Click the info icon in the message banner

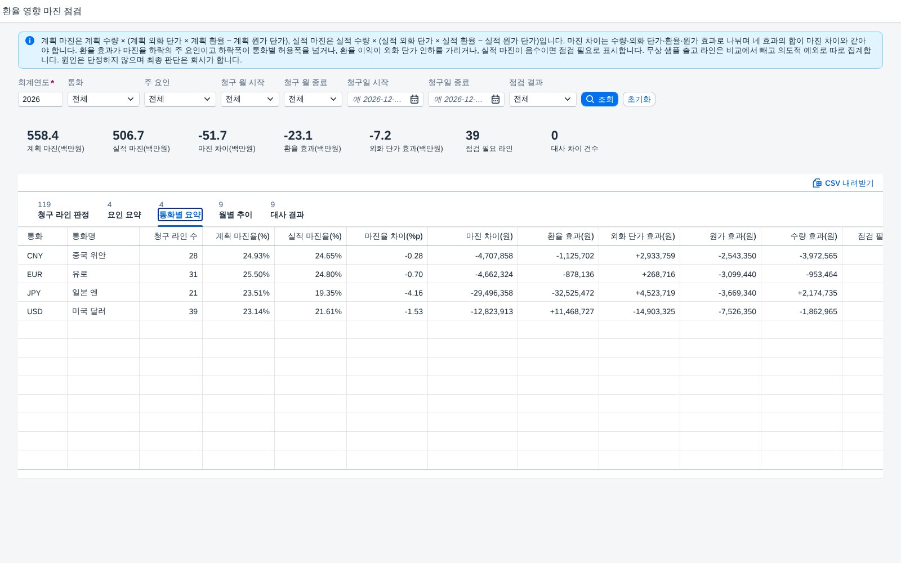tap(30, 41)
